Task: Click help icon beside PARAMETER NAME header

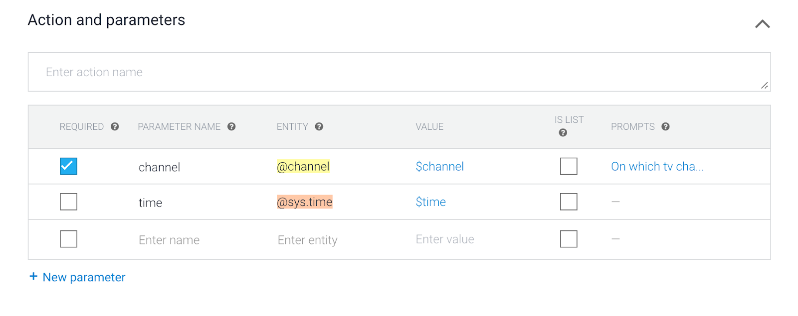Action: pyautogui.click(x=231, y=127)
